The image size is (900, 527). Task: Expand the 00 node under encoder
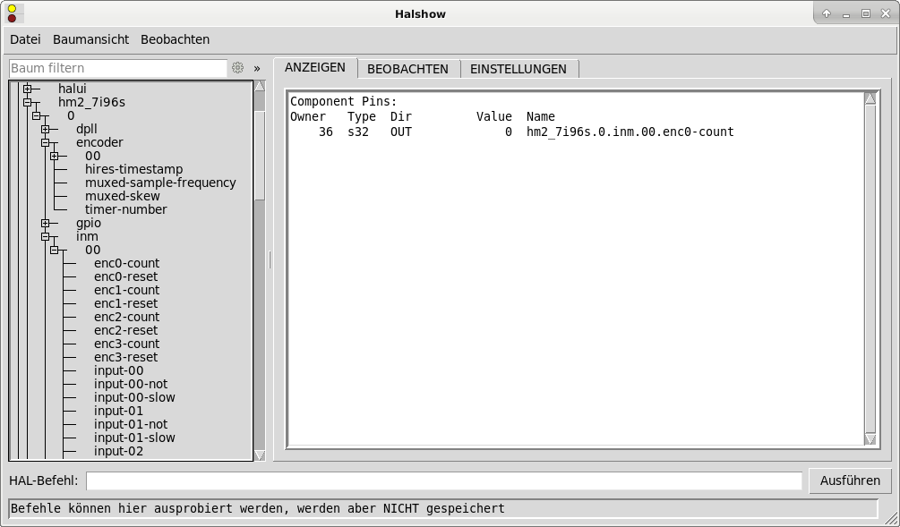pyautogui.click(x=54, y=156)
